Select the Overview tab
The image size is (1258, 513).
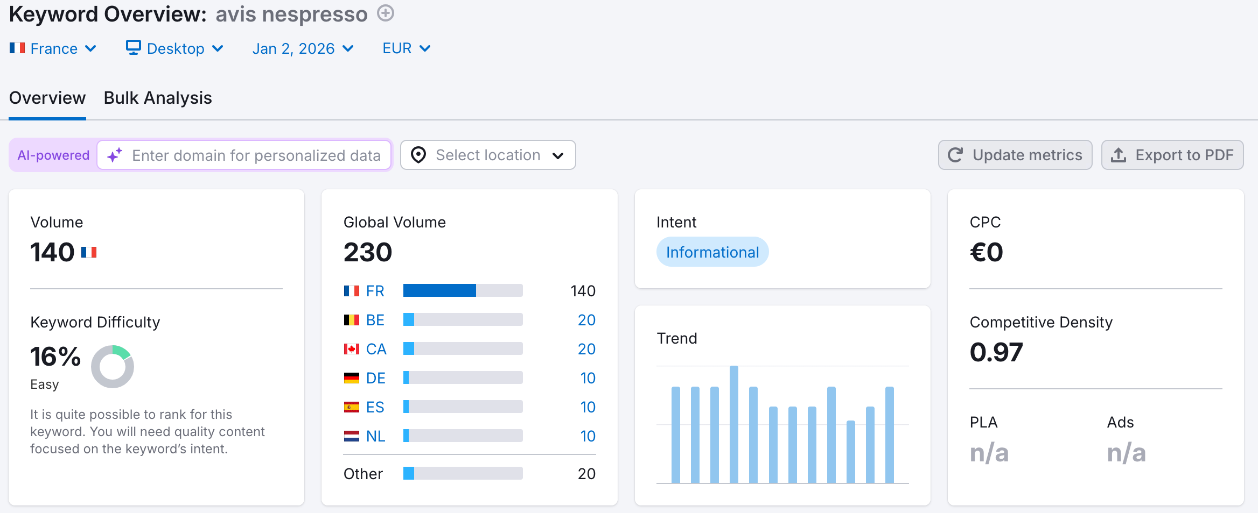click(x=47, y=97)
